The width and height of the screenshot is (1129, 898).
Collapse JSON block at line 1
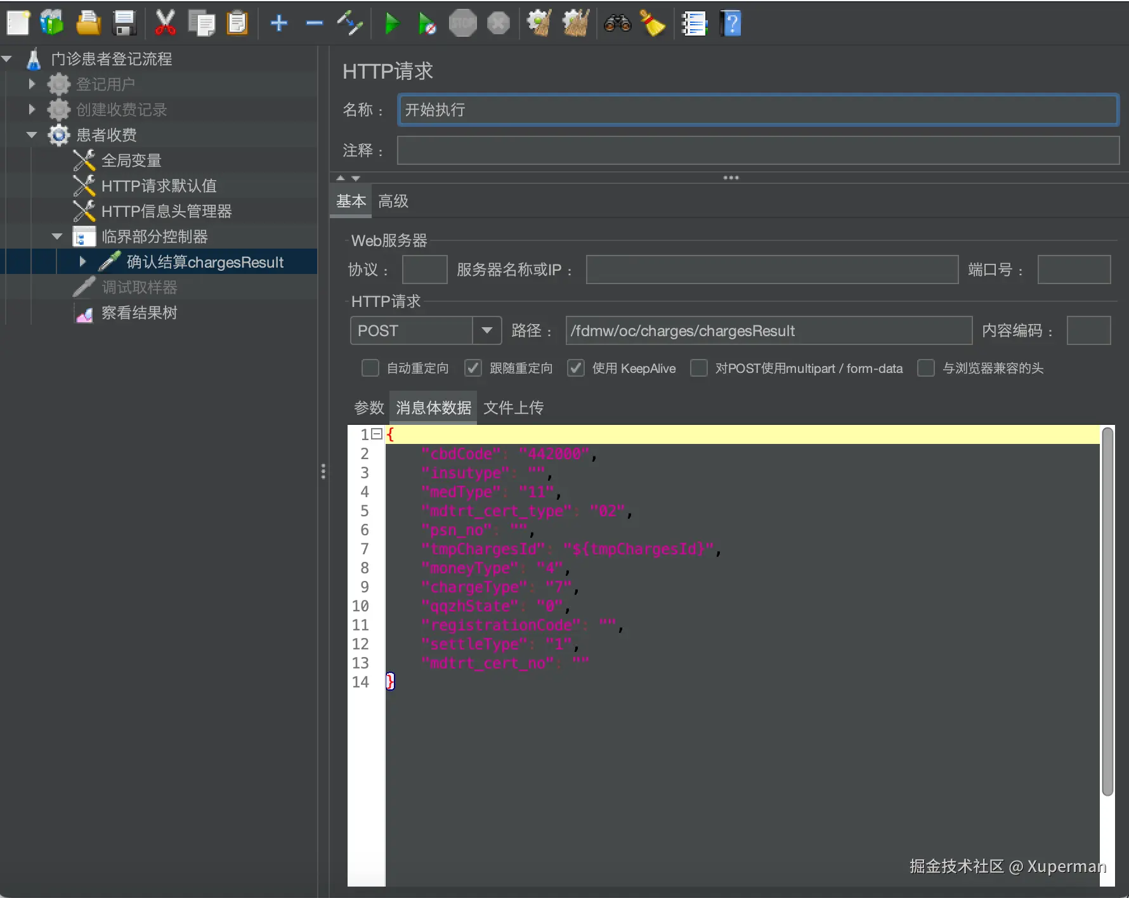point(377,434)
